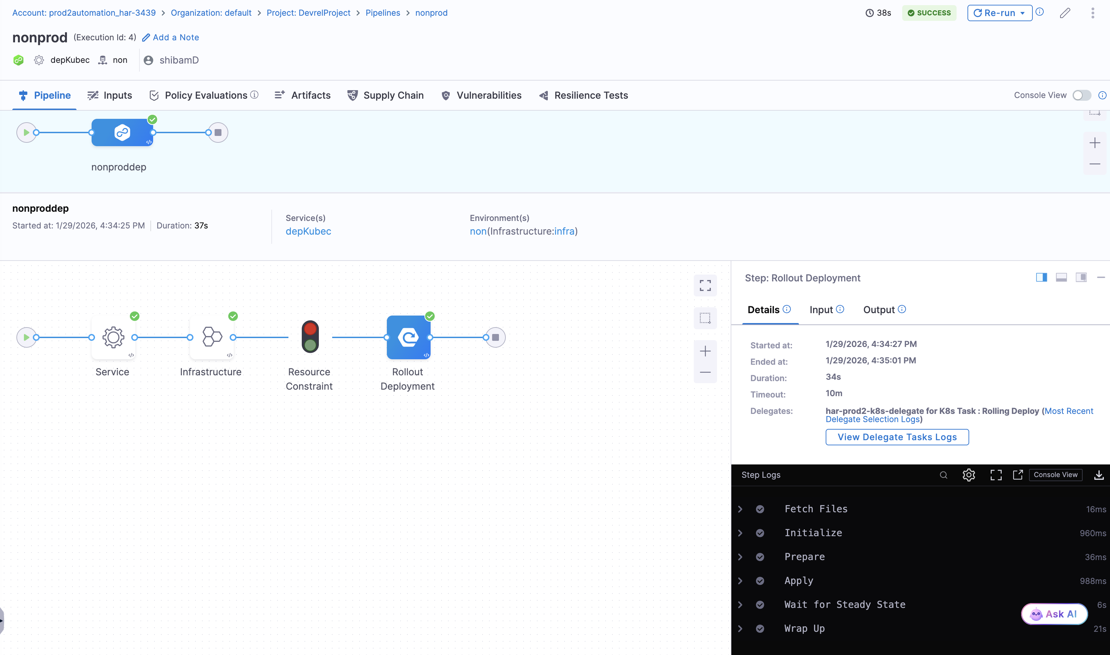
Task: Open the depKubec service link
Action: tap(308, 231)
